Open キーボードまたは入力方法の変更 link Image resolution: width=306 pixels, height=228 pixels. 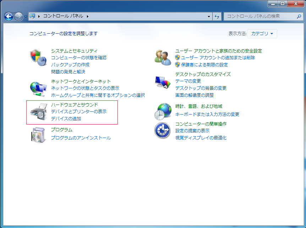[x=207, y=114]
